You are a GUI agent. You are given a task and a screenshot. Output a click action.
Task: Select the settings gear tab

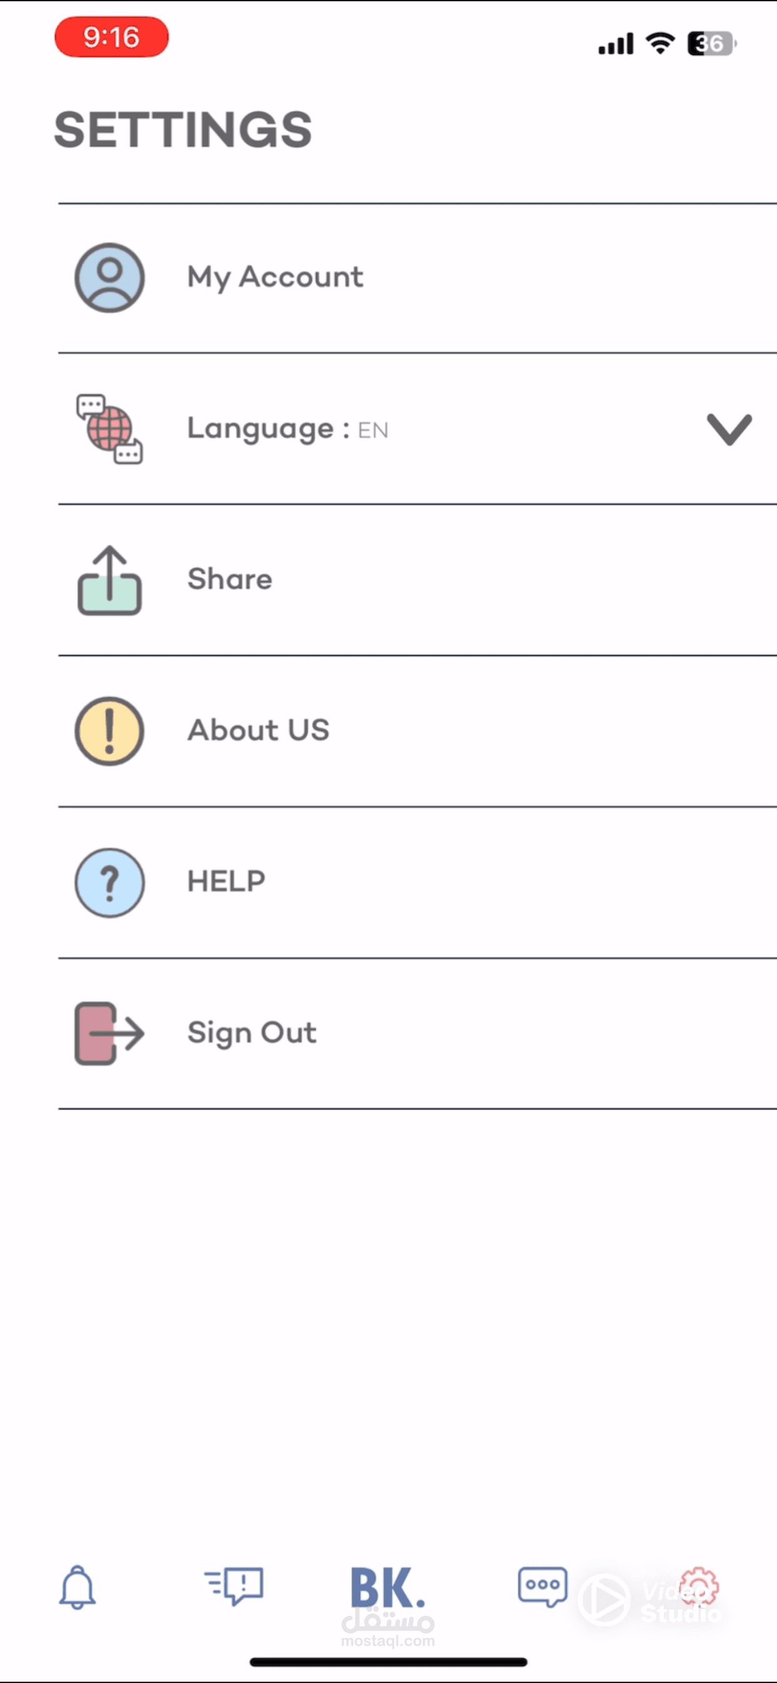699,1587
